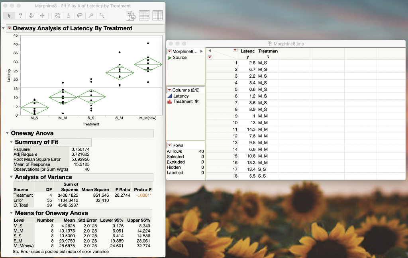Click the asterisk next to Treatment column

pos(197,101)
